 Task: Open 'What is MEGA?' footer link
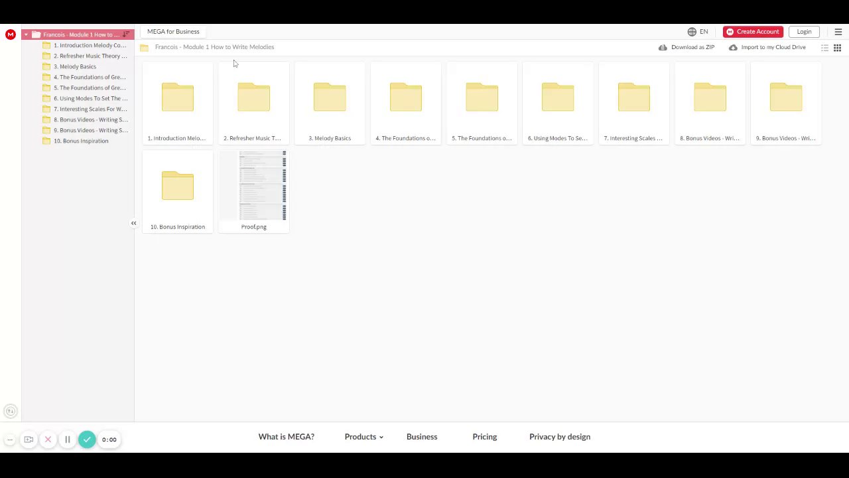287,437
